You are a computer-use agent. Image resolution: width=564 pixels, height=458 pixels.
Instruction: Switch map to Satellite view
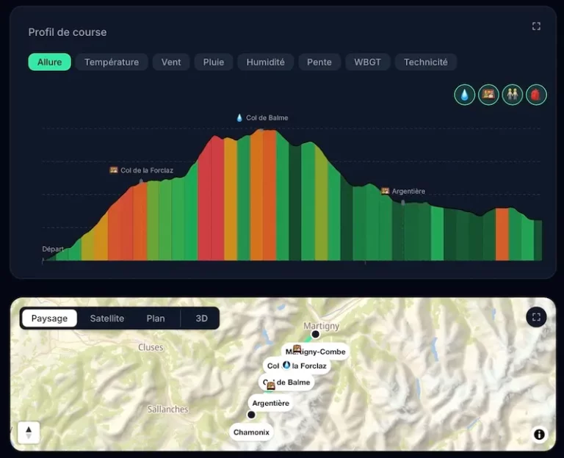(106, 318)
